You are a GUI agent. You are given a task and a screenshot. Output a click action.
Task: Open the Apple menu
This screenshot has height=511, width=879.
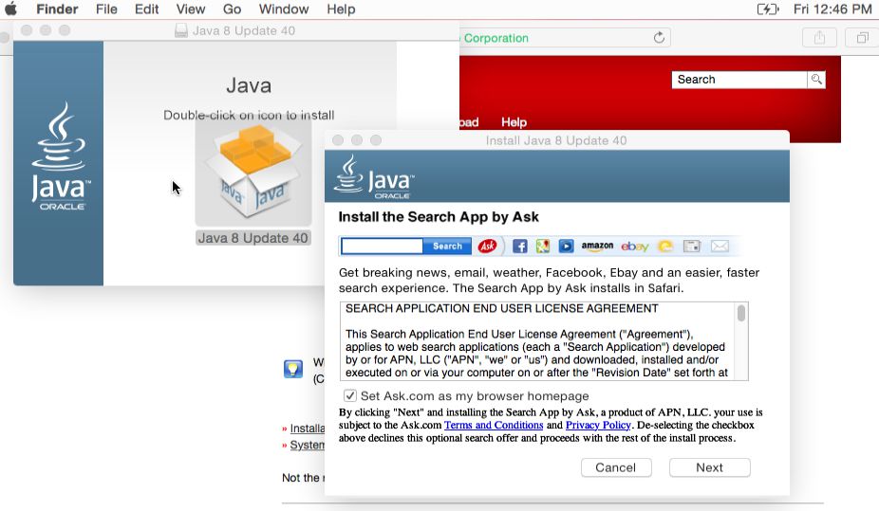pos(10,9)
